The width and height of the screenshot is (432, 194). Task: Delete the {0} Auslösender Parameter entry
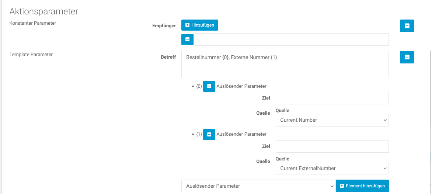pyautogui.click(x=209, y=86)
